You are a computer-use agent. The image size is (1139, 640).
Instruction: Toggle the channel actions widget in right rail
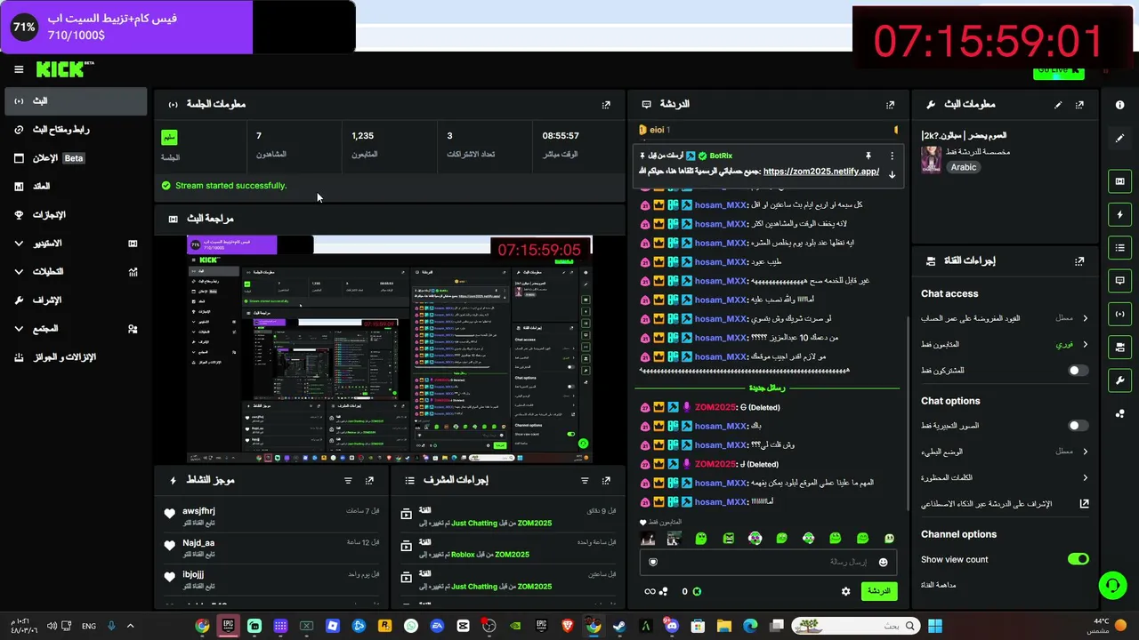[1119, 347]
